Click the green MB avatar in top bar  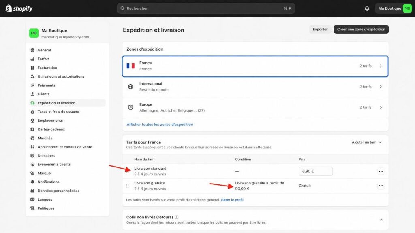407,8
